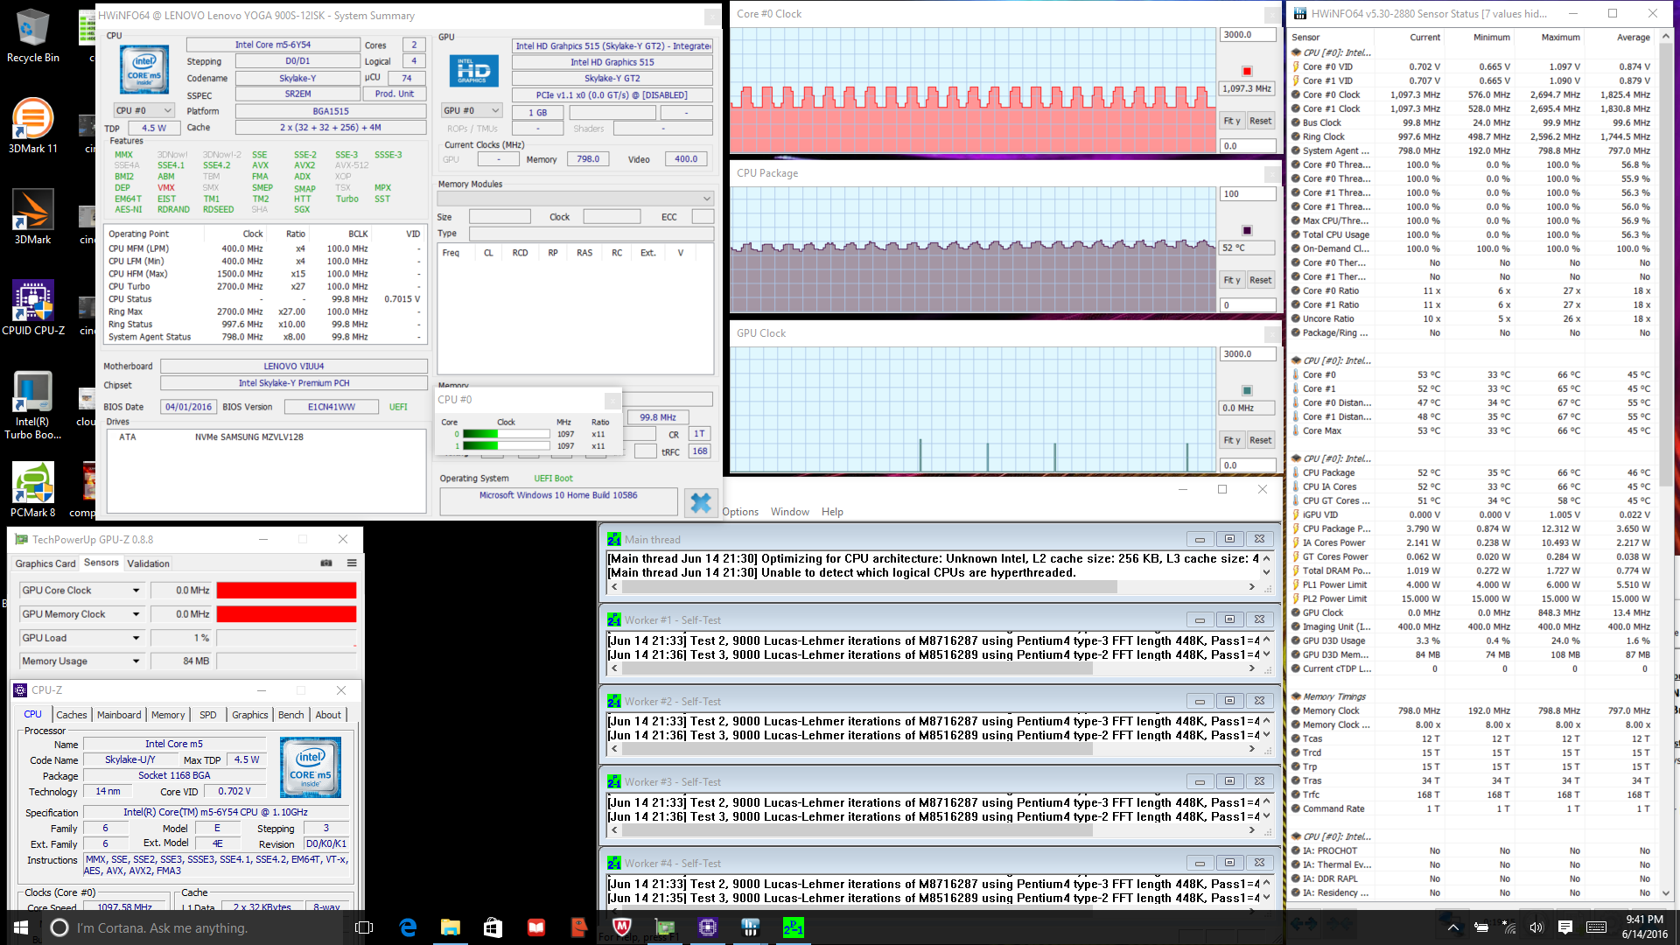Open the Recycle Bin desktop icon
The image size is (1680, 945).
[x=32, y=37]
